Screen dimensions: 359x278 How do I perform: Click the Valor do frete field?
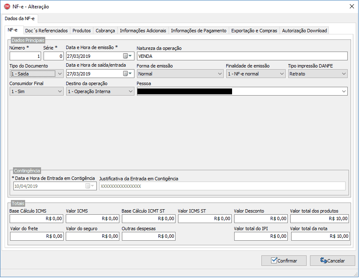(x=36, y=236)
